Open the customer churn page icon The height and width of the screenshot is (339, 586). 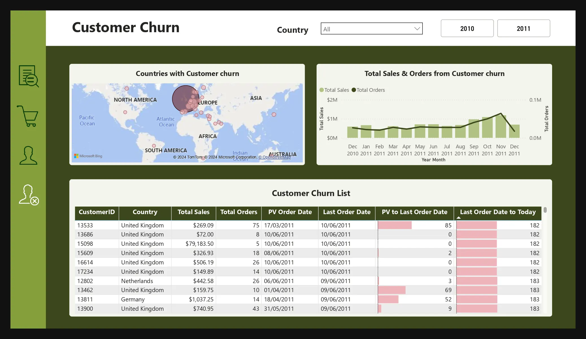(x=29, y=195)
